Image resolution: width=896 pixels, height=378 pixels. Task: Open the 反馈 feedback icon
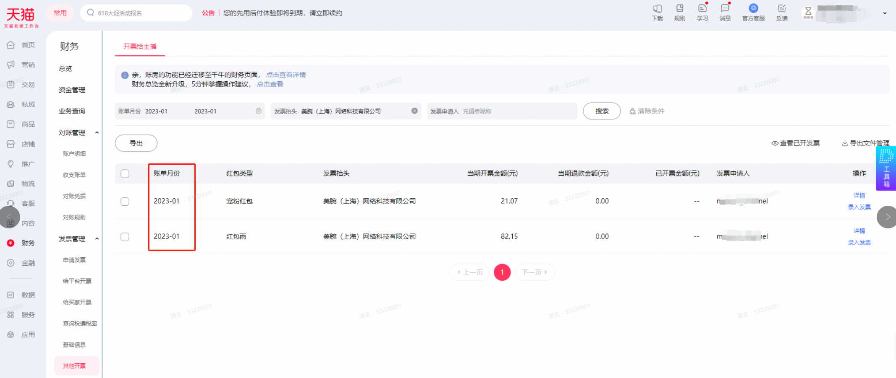(x=782, y=8)
